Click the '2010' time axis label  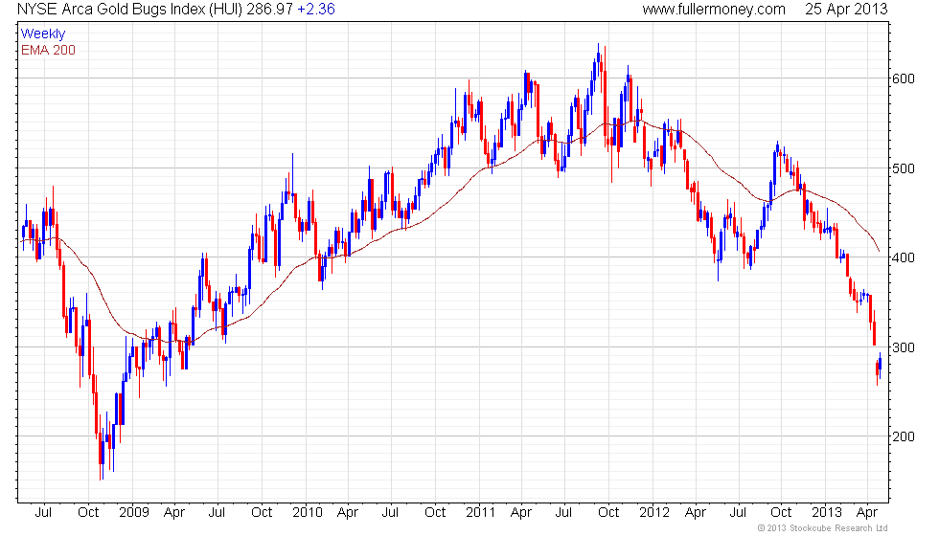(x=308, y=513)
